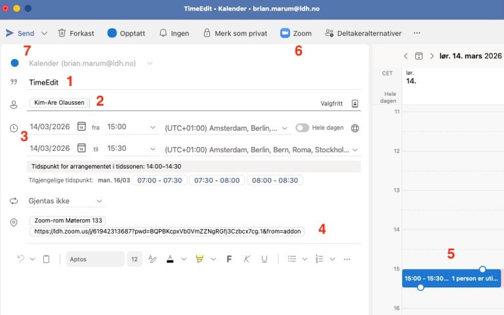The image size is (504, 315).
Task: Set reminder via the Ingen bell
Action: pos(174,33)
